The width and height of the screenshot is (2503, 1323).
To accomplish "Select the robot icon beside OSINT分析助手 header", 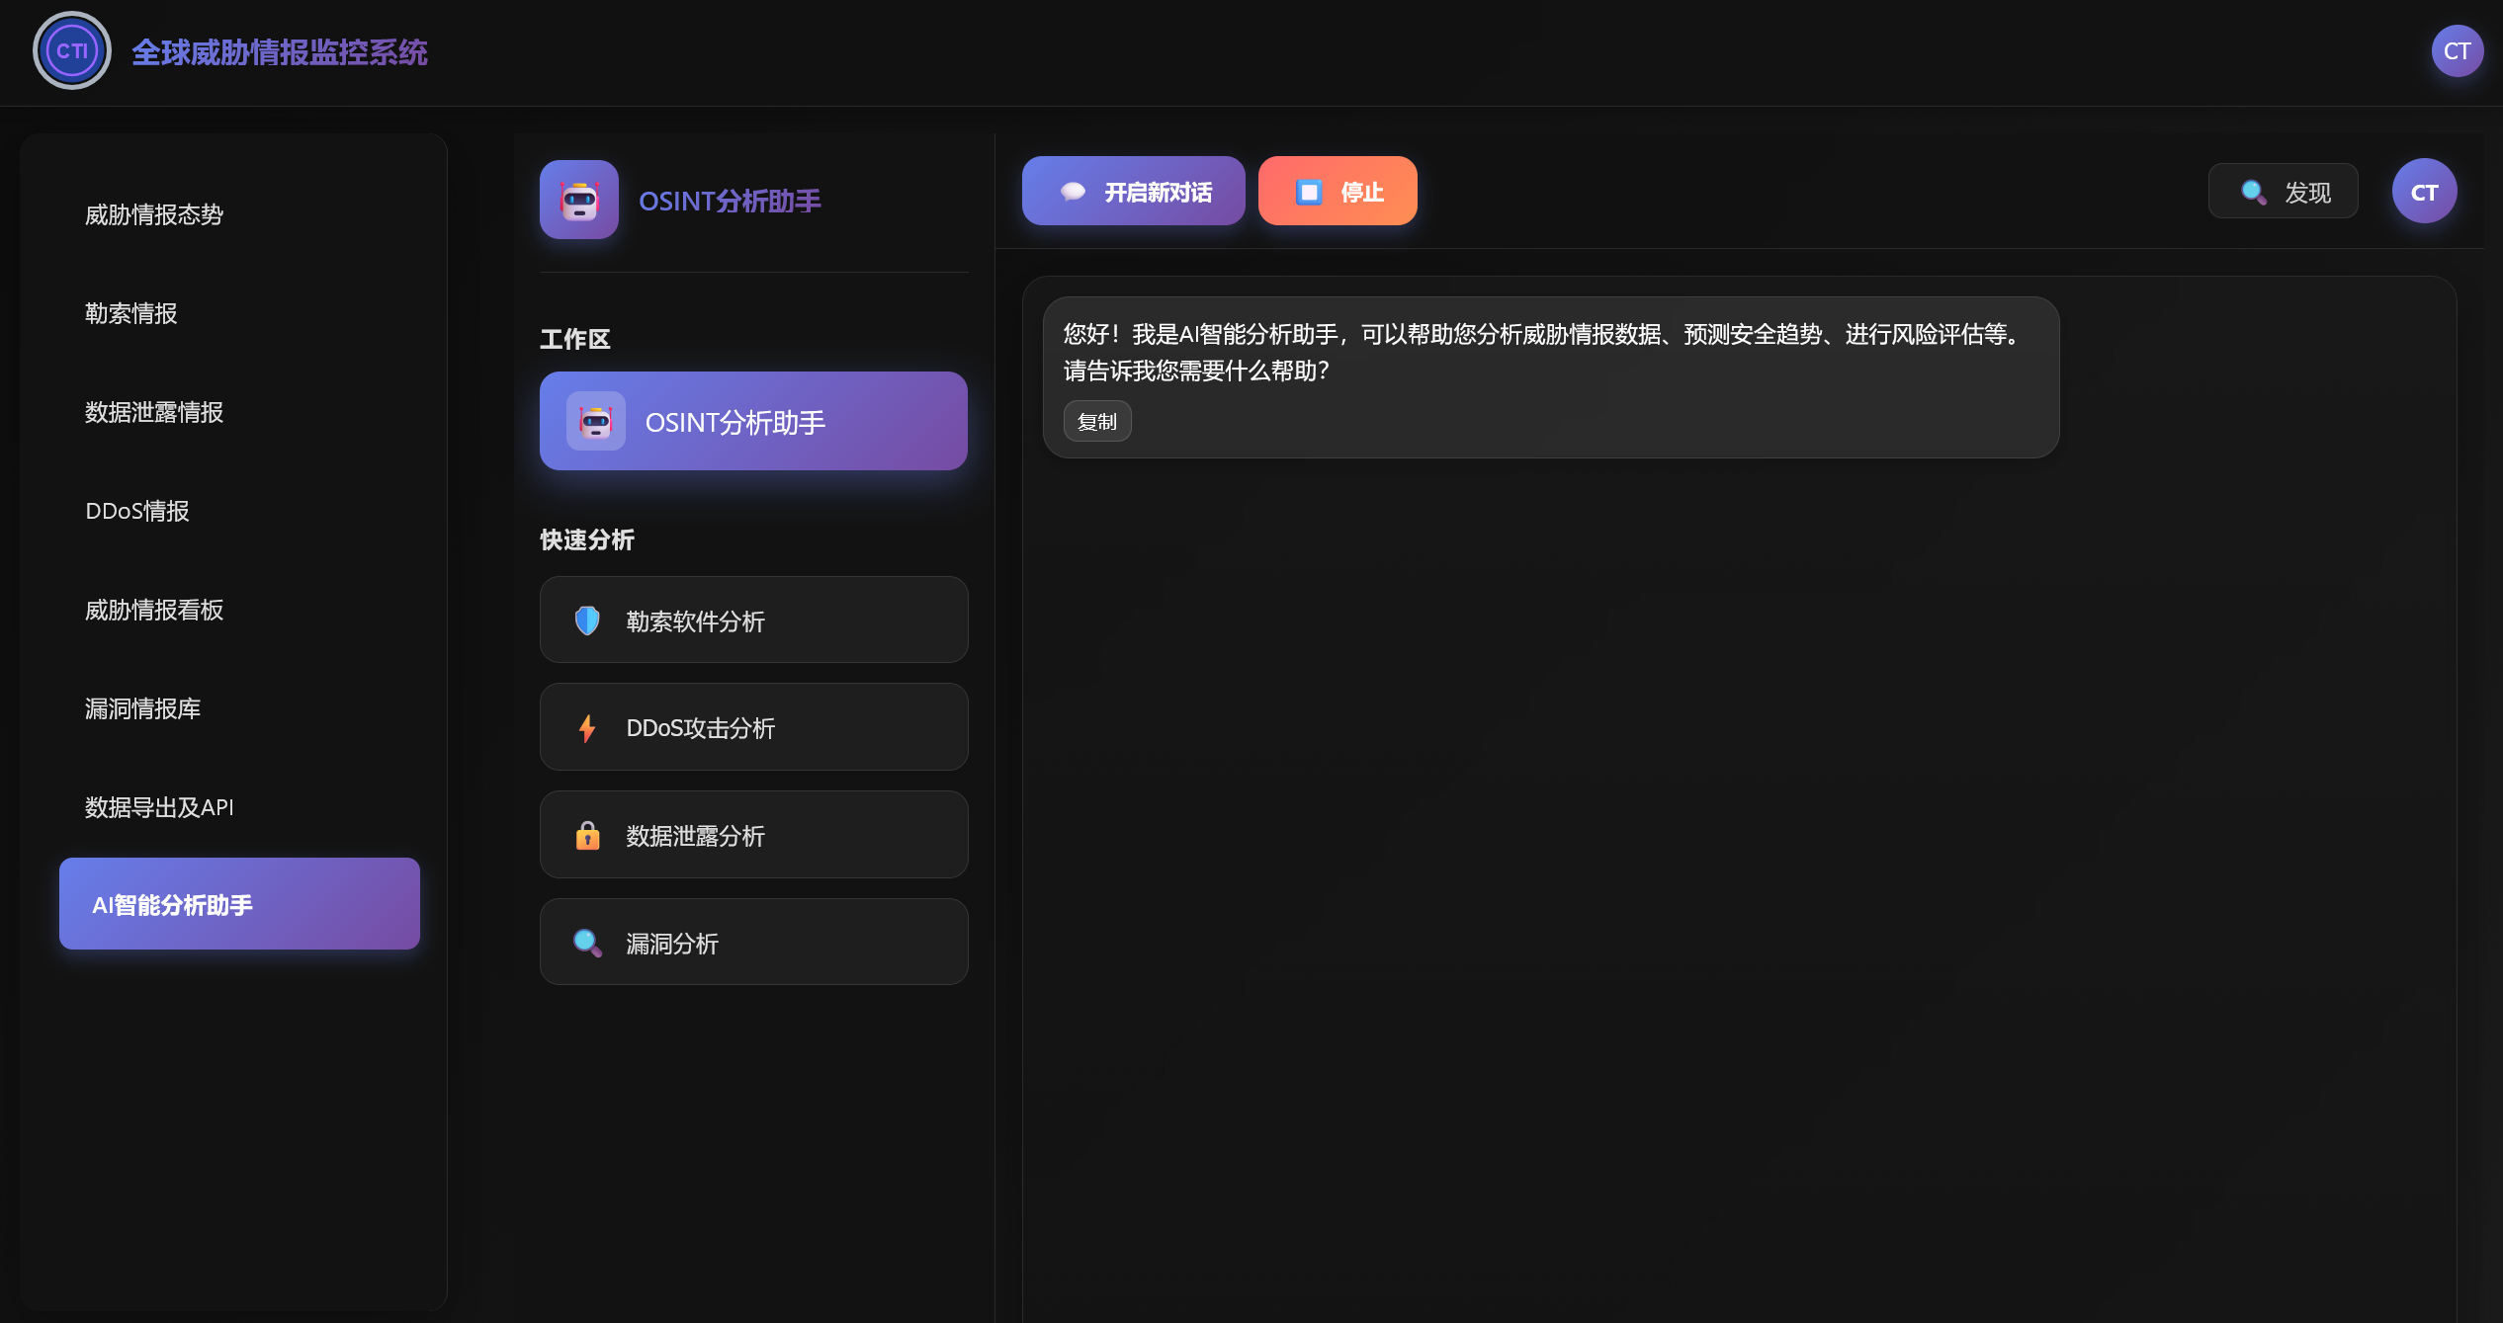I will [578, 201].
